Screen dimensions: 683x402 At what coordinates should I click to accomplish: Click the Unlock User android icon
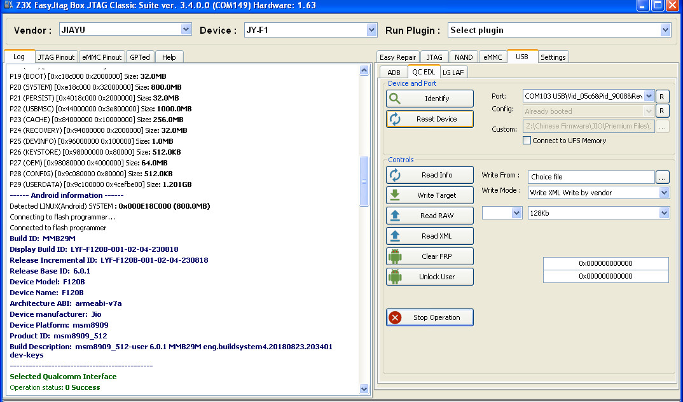[x=395, y=277]
